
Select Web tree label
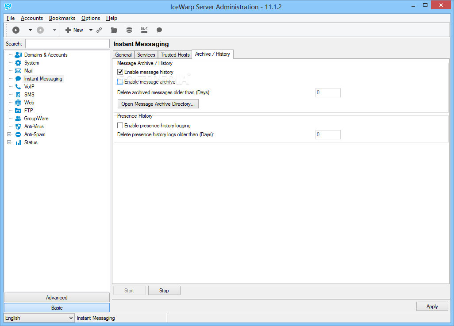click(x=29, y=103)
